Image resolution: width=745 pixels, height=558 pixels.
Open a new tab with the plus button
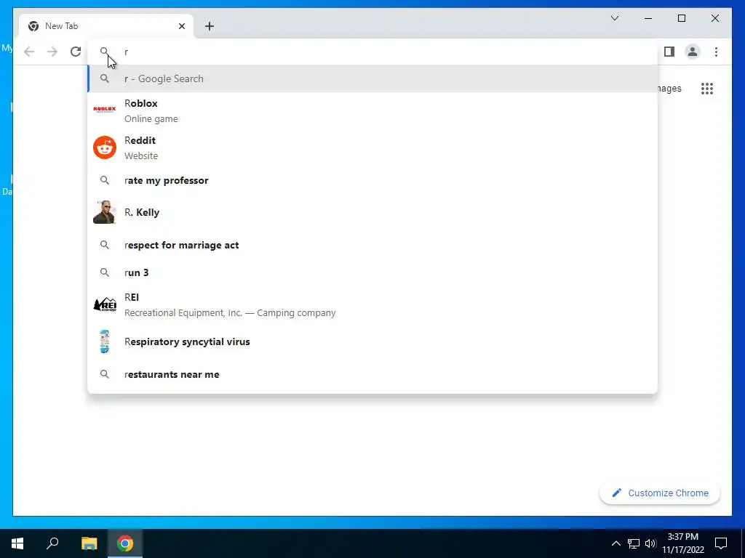(209, 26)
